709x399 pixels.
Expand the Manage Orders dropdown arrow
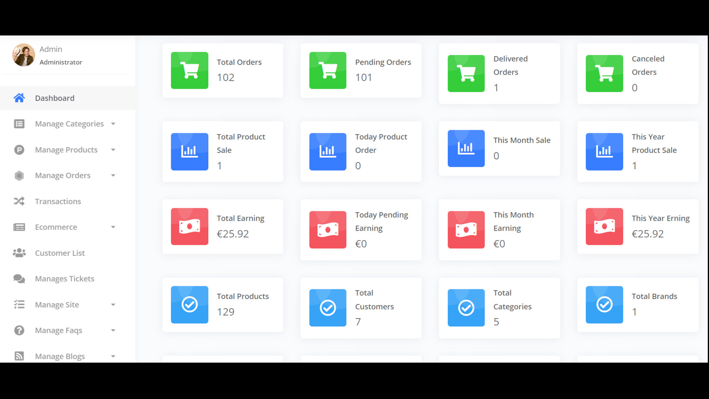point(113,175)
